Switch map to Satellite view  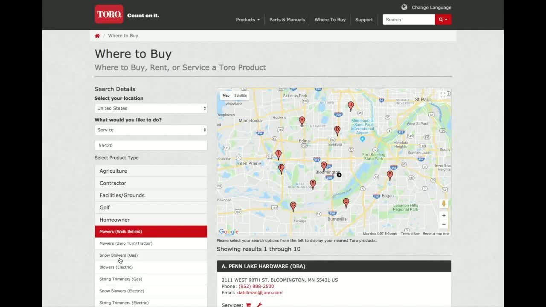click(x=241, y=96)
